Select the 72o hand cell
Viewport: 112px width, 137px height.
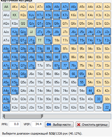65,107
